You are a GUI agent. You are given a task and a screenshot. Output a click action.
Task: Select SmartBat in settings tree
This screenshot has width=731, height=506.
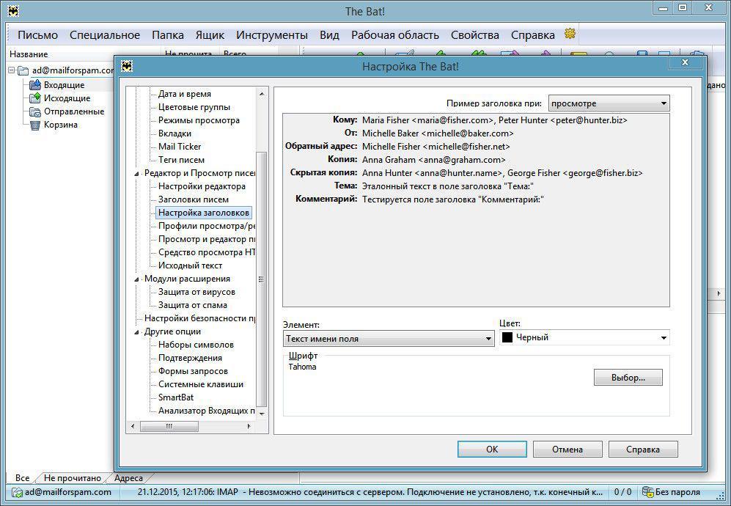(x=176, y=397)
